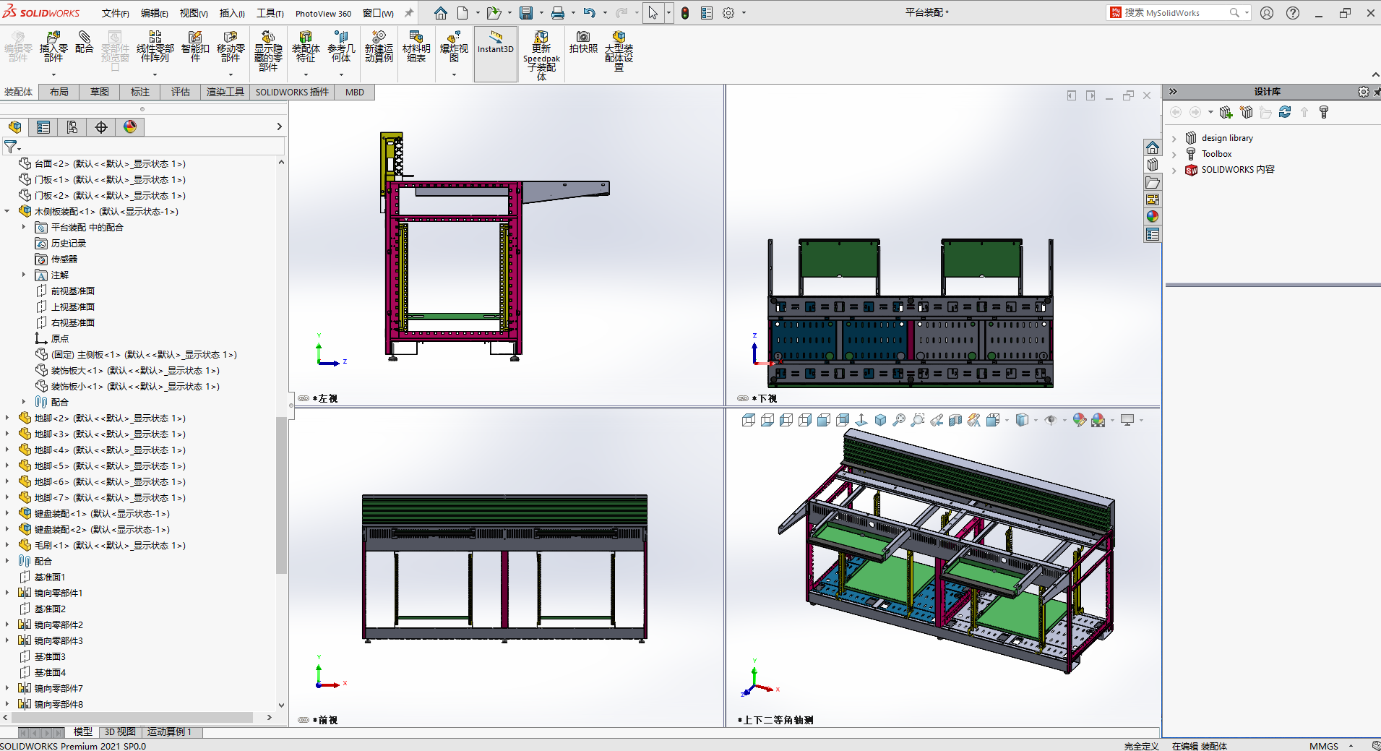This screenshot has width=1381, height=751.
Task: Open the 工具(T) menu
Action: point(270,13)
